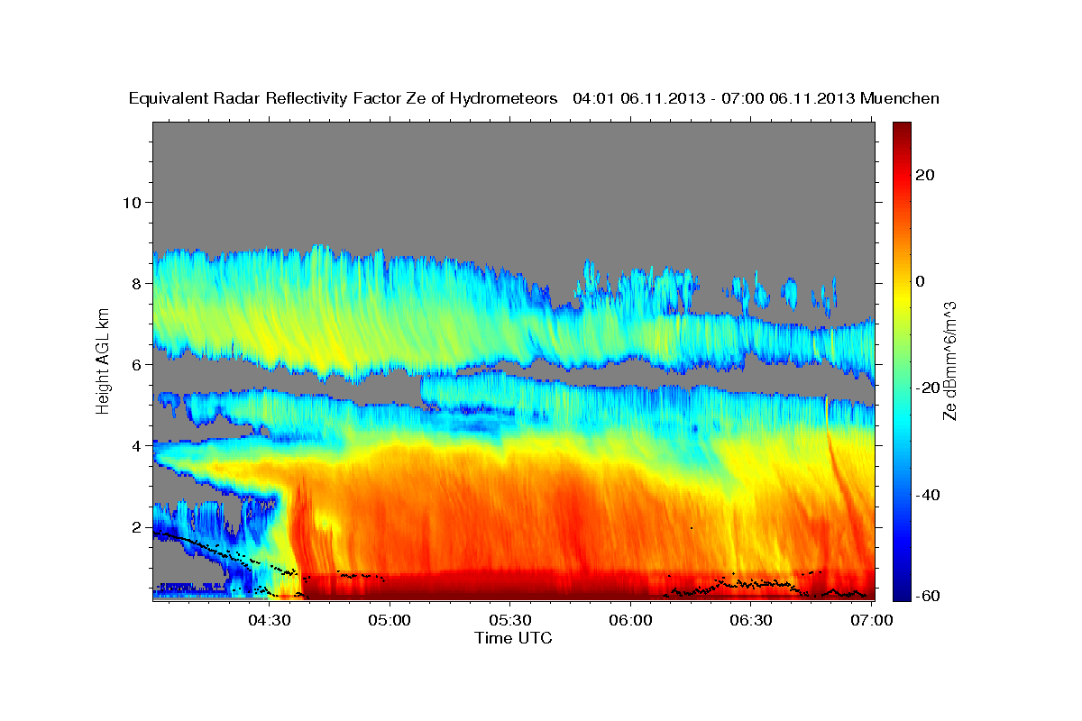Click the colorbar tick value '-40'
The height and width of the screenshot is (721, 1082).
pyautogui.click(x=926, y=495)
